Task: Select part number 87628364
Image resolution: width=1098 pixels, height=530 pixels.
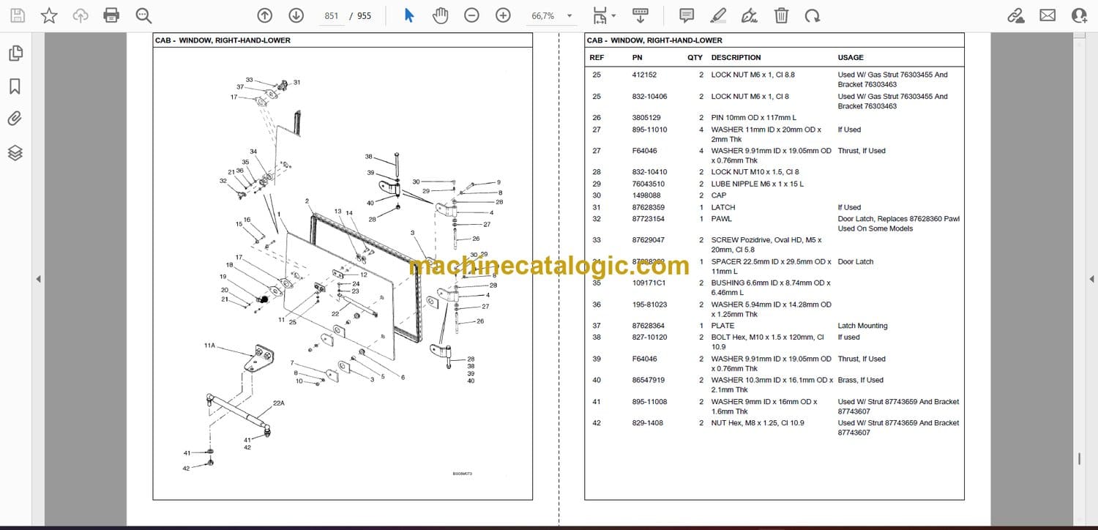Action: (649, 326)
